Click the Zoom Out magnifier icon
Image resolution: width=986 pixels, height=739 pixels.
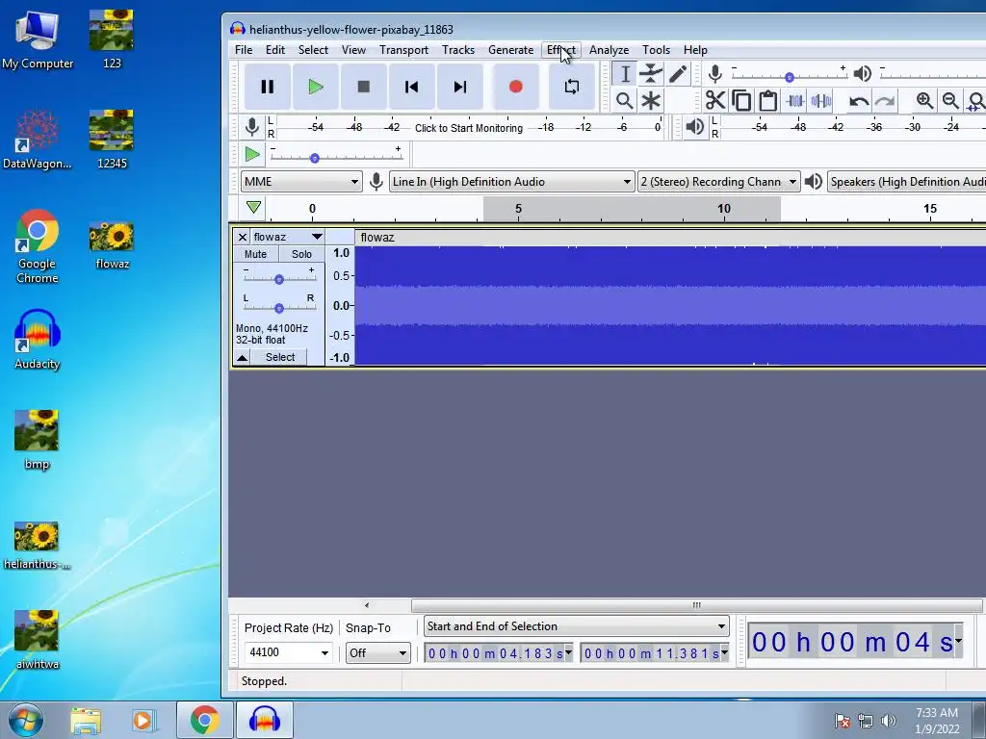pos(950,100)
